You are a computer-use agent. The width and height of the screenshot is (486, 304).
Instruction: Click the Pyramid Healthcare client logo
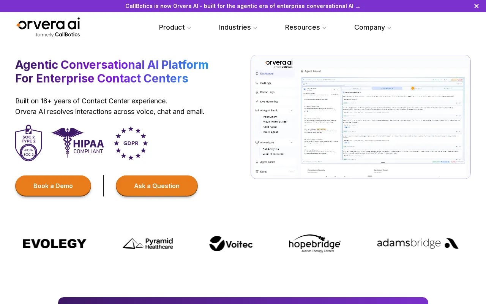point(148,244)
